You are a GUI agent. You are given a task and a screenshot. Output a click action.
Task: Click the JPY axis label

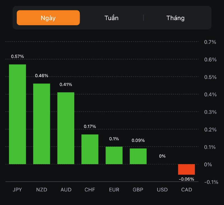click(x=17, y=190)
